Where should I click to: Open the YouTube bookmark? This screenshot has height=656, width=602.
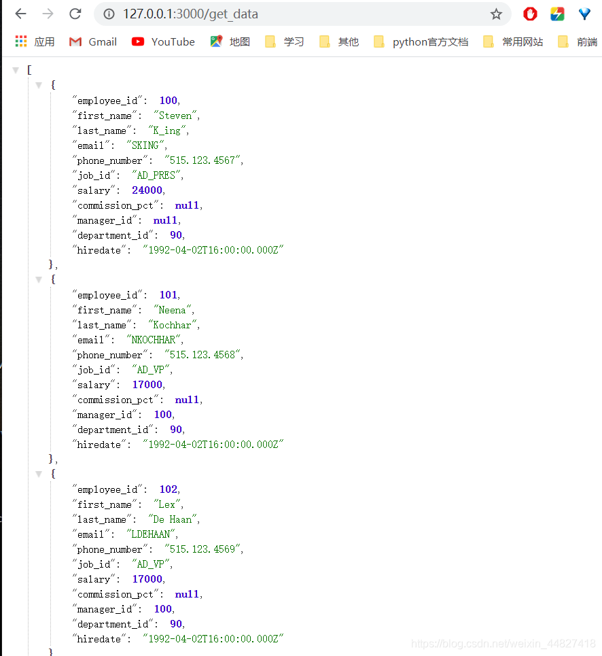point(163,42)
